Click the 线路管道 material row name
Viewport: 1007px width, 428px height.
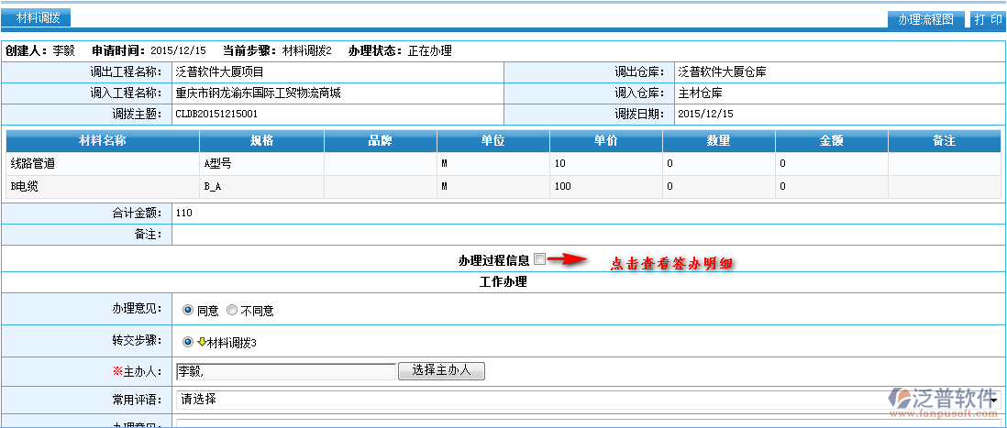click(33, 163)
